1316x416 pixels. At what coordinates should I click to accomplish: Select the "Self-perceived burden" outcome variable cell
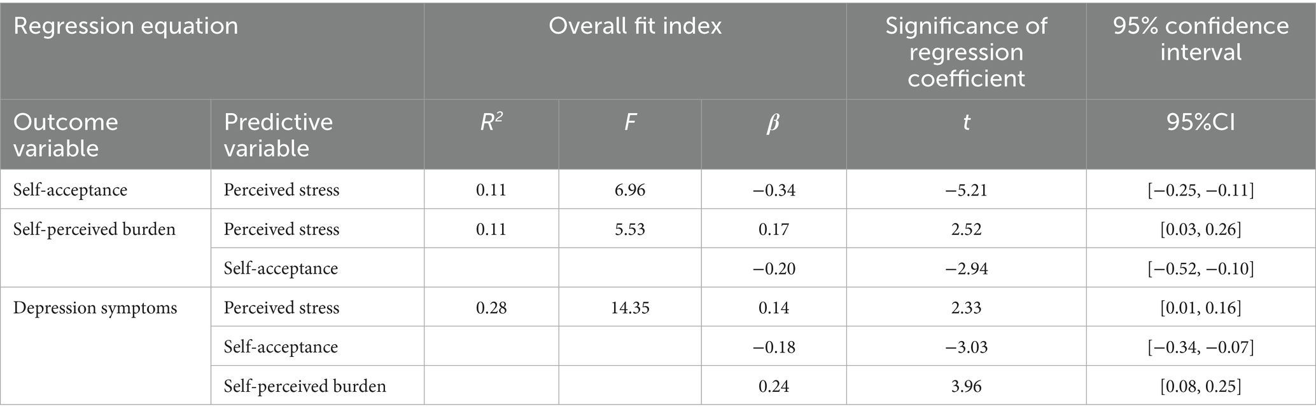(x=94, y=229)
